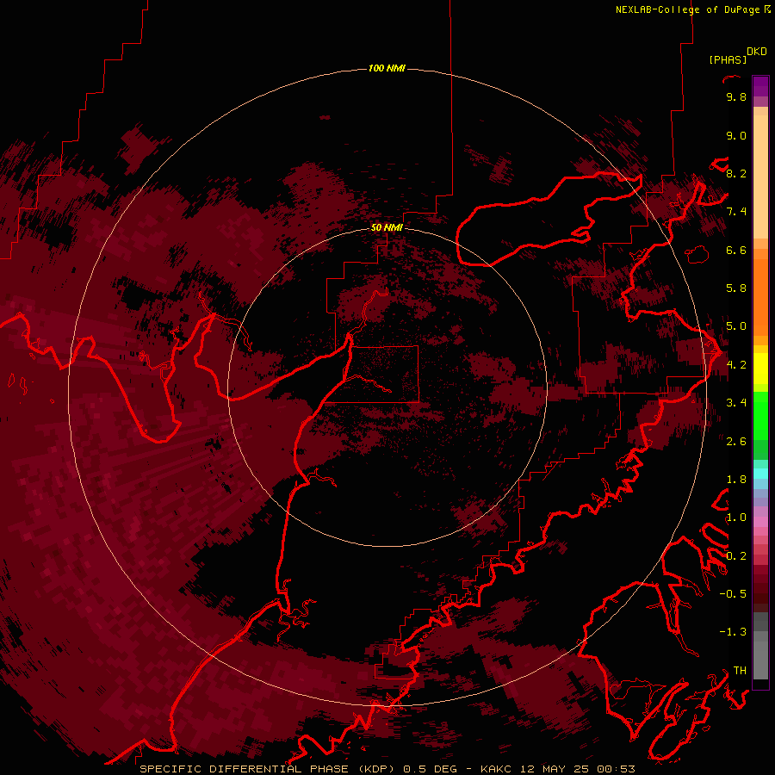Click the 9.8 legend value
Viewport: 775px width, 775px height.
point(736,96)
